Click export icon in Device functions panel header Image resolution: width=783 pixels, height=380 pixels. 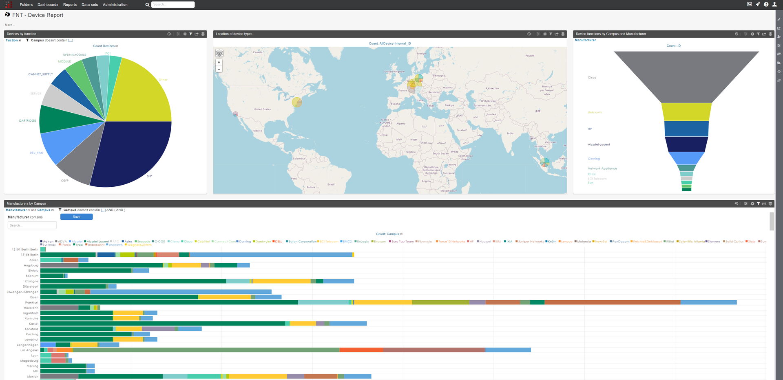pos(764,34)
